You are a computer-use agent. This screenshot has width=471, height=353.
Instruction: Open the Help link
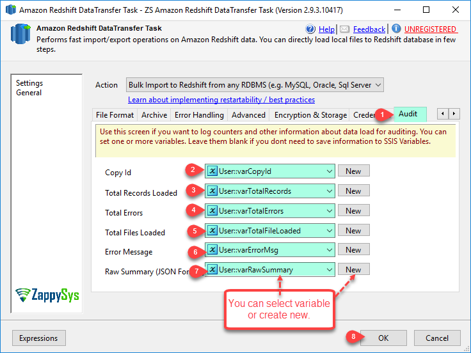tap(326, 29)
